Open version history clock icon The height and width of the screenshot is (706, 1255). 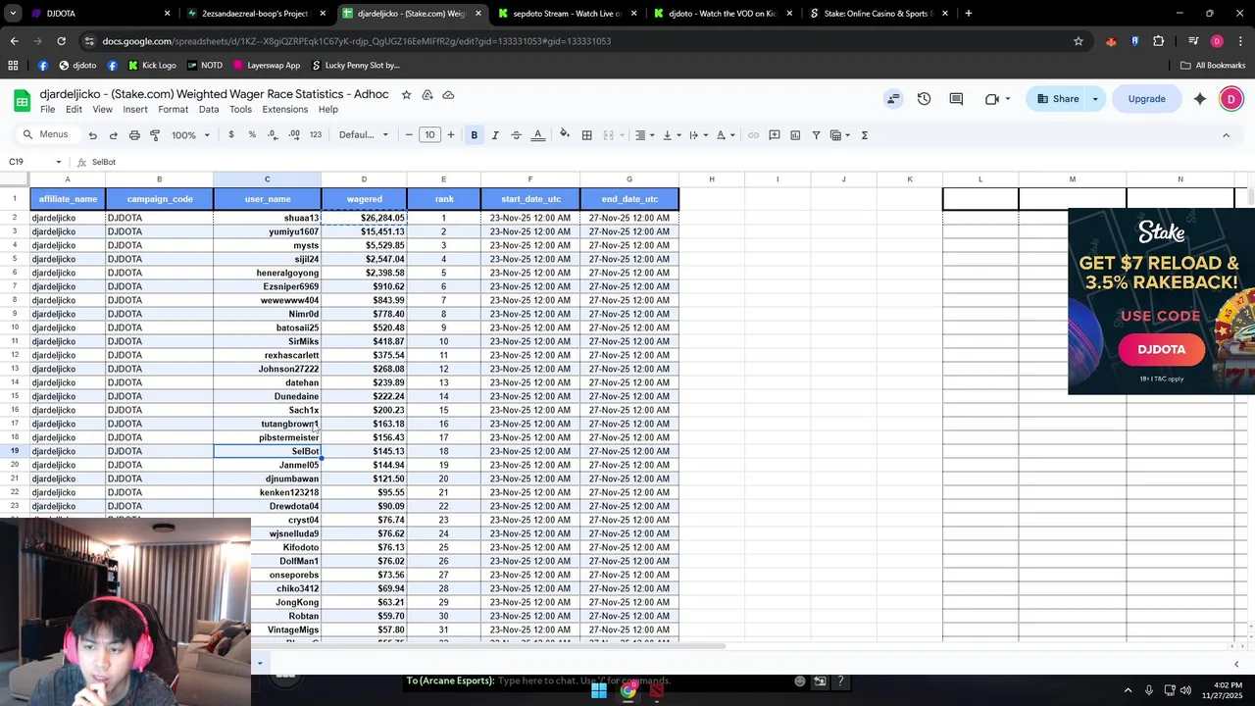[x=924, y=99]
